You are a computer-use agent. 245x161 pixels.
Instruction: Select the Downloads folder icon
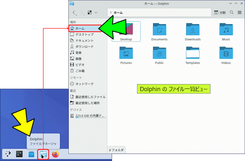click(193, 29)
